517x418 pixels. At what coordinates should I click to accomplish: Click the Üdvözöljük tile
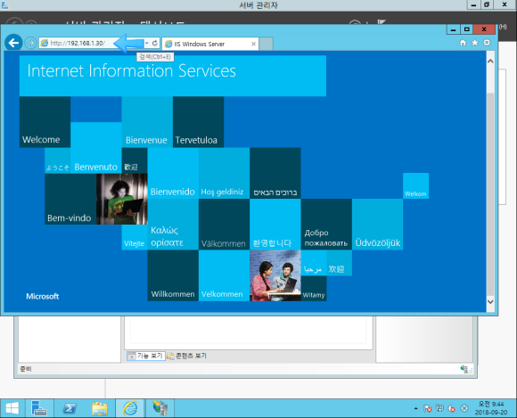click(378, 225)
